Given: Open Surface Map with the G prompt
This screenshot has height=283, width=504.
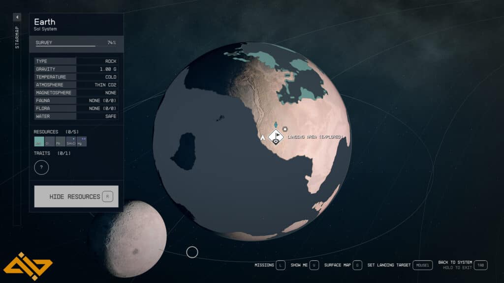Looking at the screenshot, I should coord(343,265).
